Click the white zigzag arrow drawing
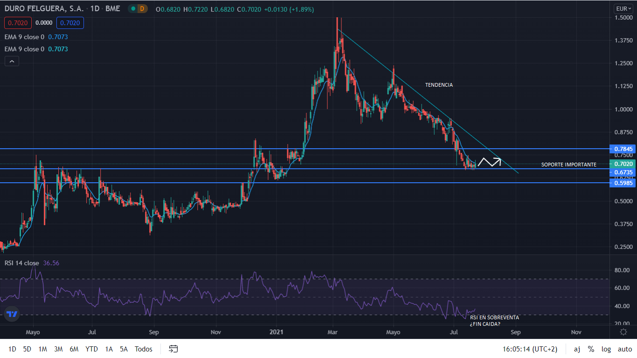 coord(489,162)
